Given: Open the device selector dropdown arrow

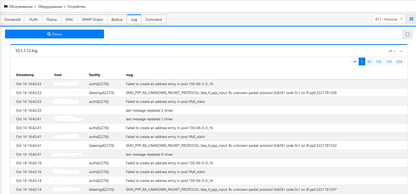Looking at the screenshot, I should tap(402, 19).
